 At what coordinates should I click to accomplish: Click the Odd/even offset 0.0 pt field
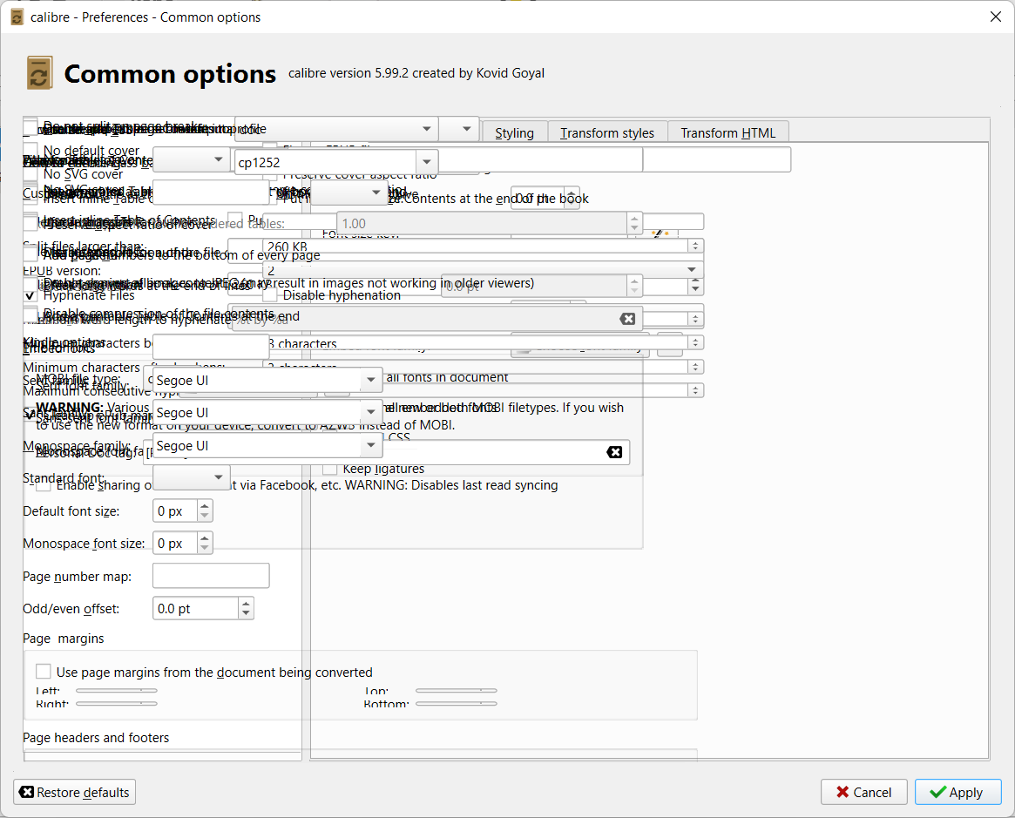point(196,608)
